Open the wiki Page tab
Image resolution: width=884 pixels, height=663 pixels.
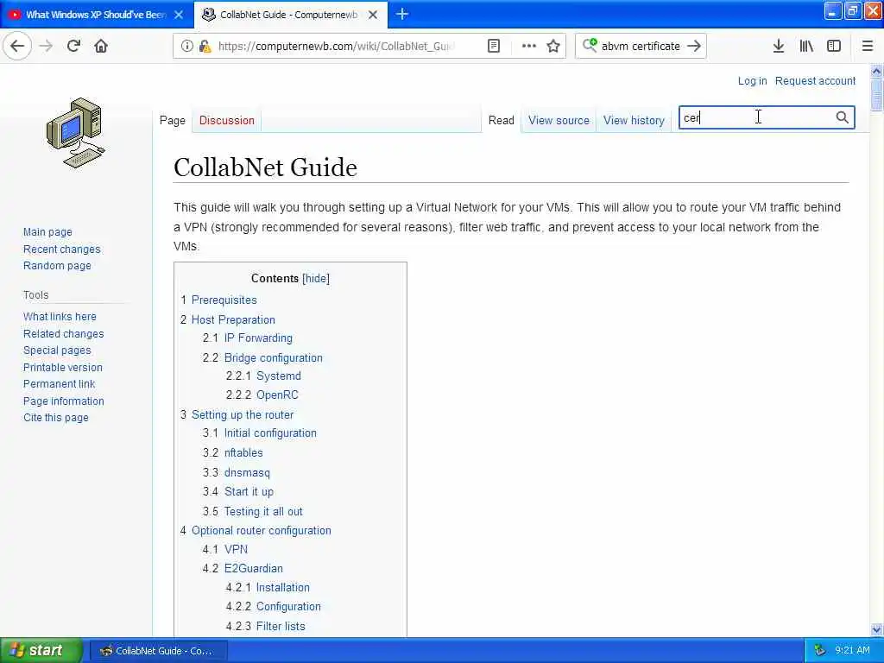click(x=173, y=120)
